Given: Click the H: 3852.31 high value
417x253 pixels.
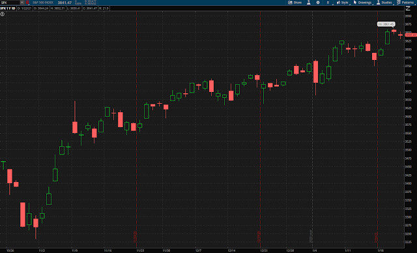Looking at the screenshot, I should coord(57,8).
